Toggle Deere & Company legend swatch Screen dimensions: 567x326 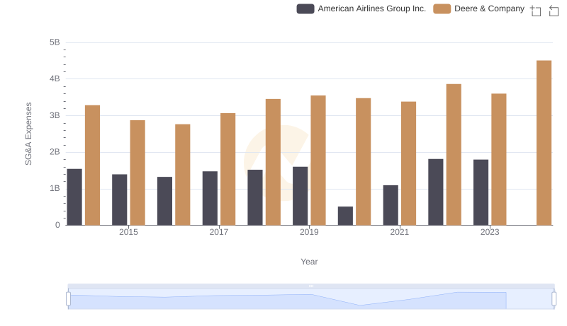(442, 8)
